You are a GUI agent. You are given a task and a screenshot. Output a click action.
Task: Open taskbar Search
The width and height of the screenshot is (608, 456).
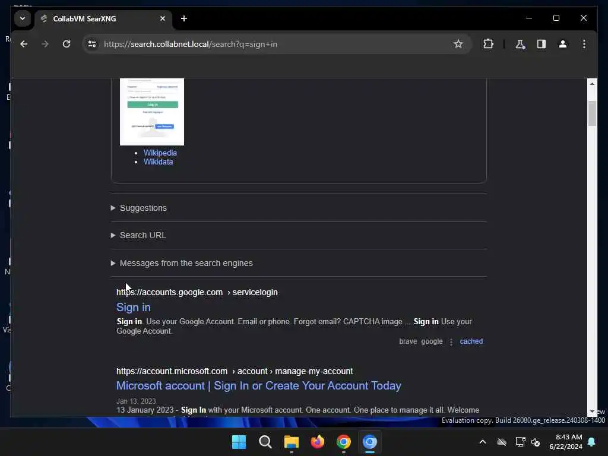(265, 442)
